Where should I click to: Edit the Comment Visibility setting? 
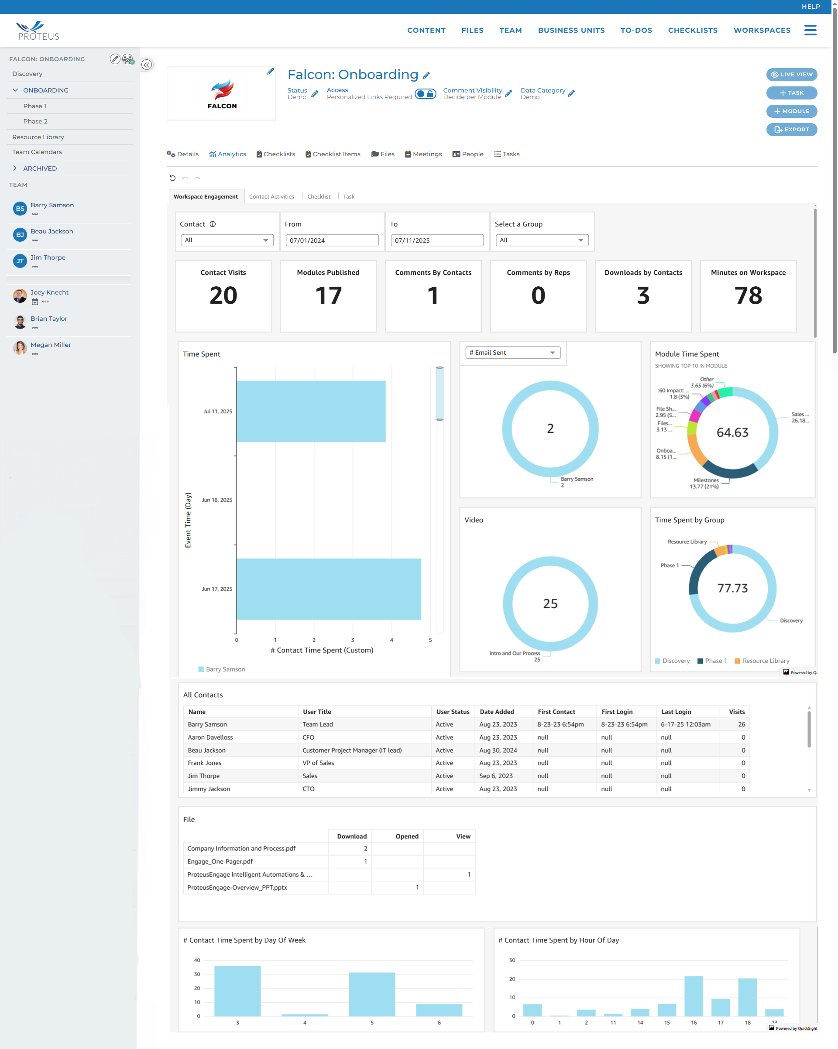click(x=508, y=93)
